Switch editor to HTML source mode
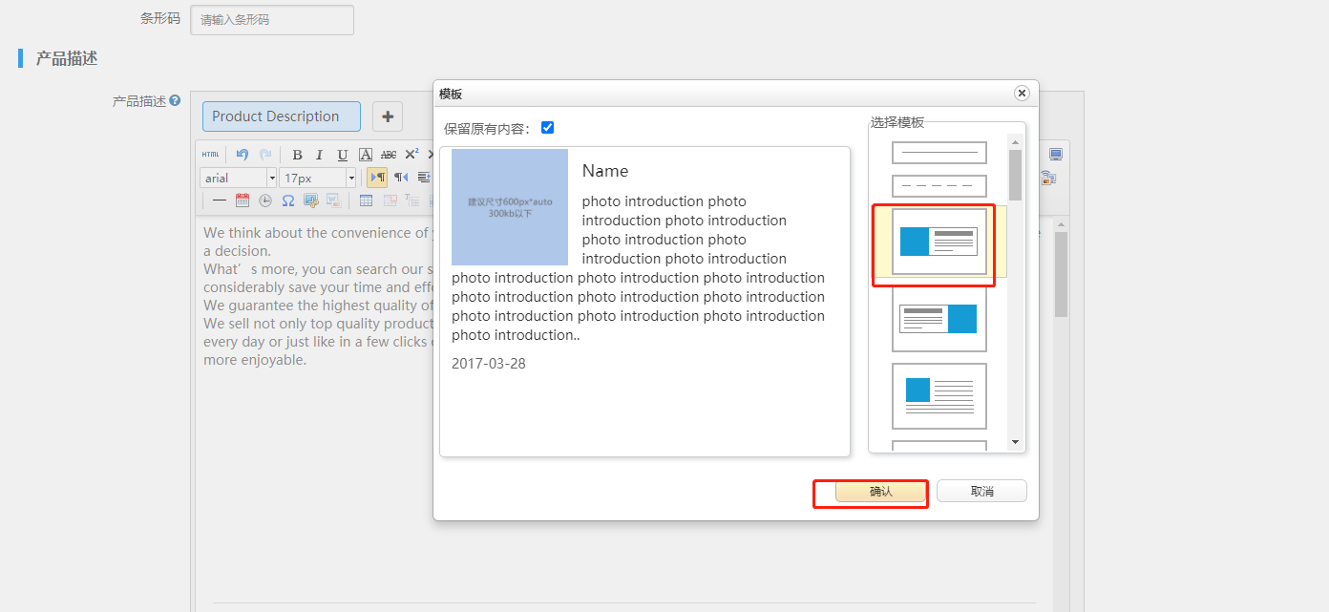 point(210,155)
